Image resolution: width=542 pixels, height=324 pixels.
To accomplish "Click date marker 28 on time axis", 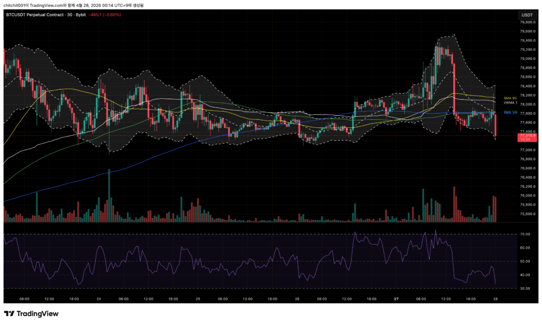I will 494,299.
